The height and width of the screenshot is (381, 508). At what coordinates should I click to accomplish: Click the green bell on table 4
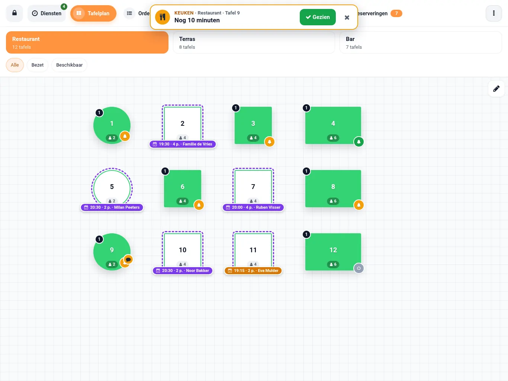pos(359,142)
